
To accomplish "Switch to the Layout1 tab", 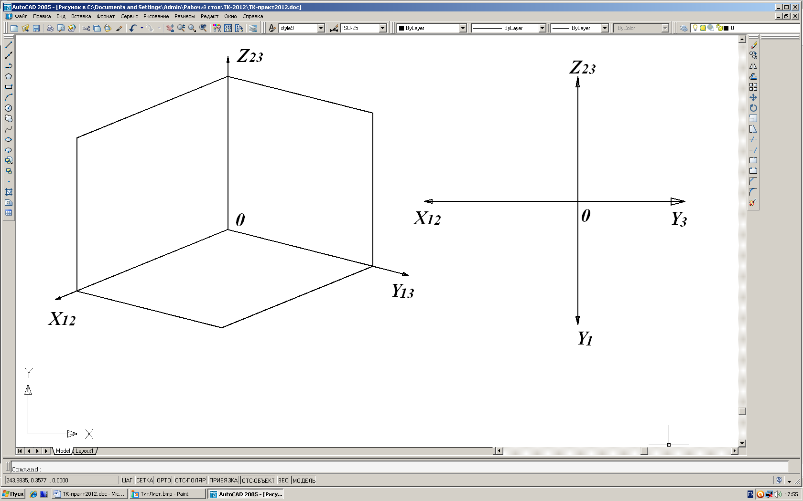I will point(85,451).
